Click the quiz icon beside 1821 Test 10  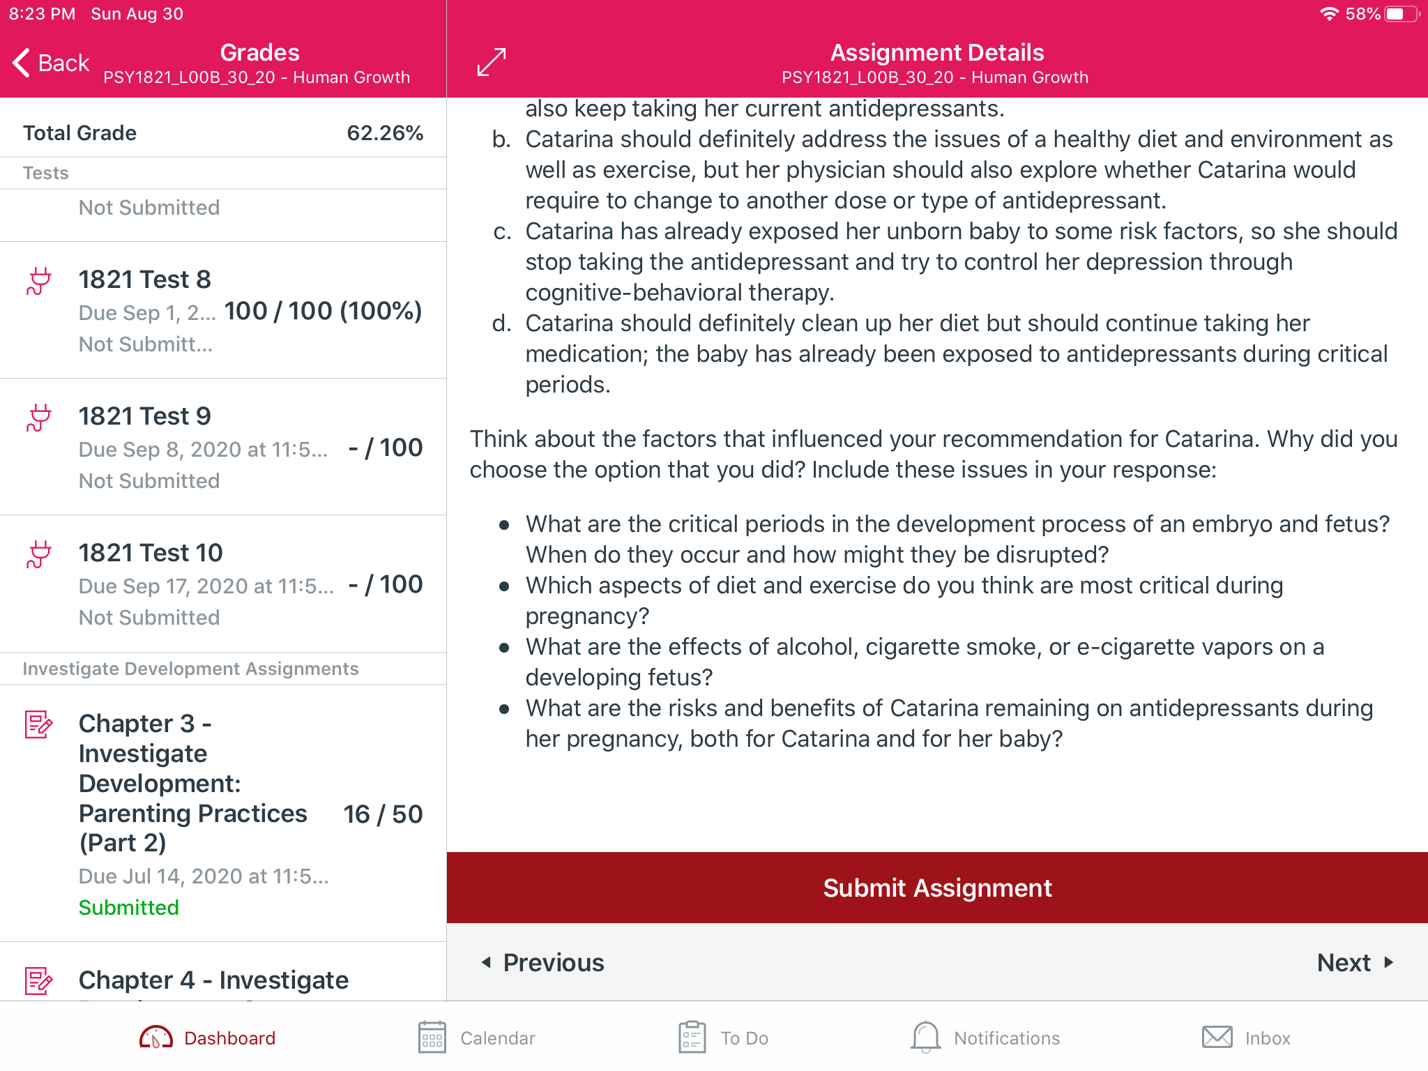(39, 554)
